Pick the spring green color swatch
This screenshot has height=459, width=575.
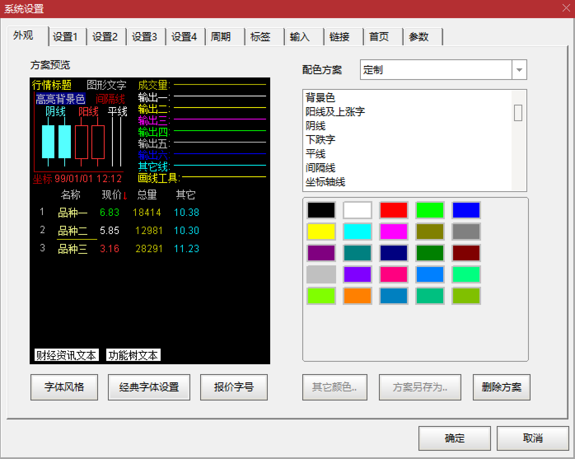(466, 274)
